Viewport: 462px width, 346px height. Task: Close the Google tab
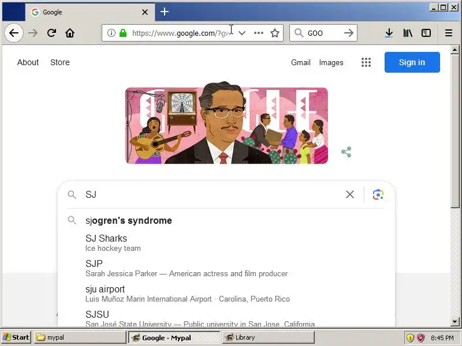145,12
